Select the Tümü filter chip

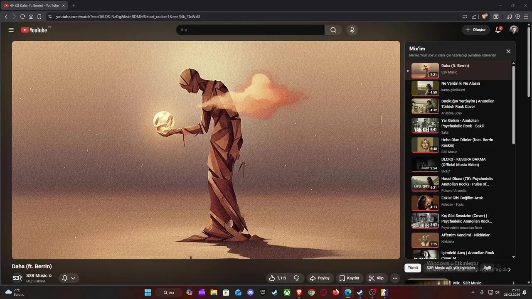pyautogui.click(x=413, y=268)
